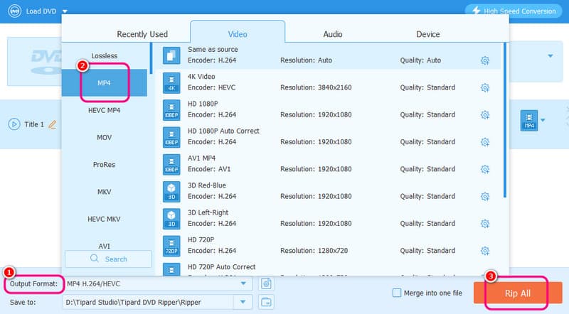Click the HD 720P preset icon
569x314 pixels.
[171, 247]
